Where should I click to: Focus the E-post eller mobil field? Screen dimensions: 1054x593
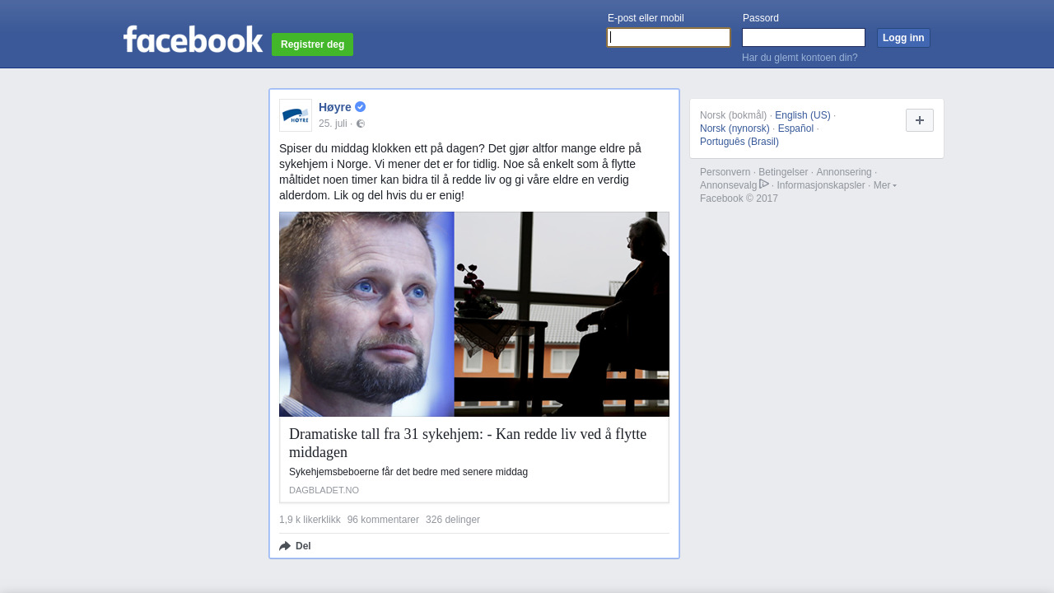pos(669,38)
